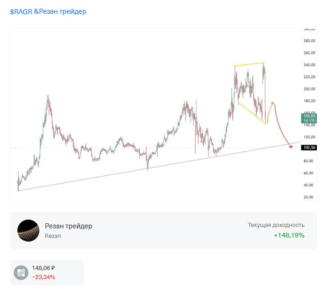Open the &Резан трейдер strategy link
The width and height of the screenshot is (326, 291).
pyautogui.click(x=60, y=11)
